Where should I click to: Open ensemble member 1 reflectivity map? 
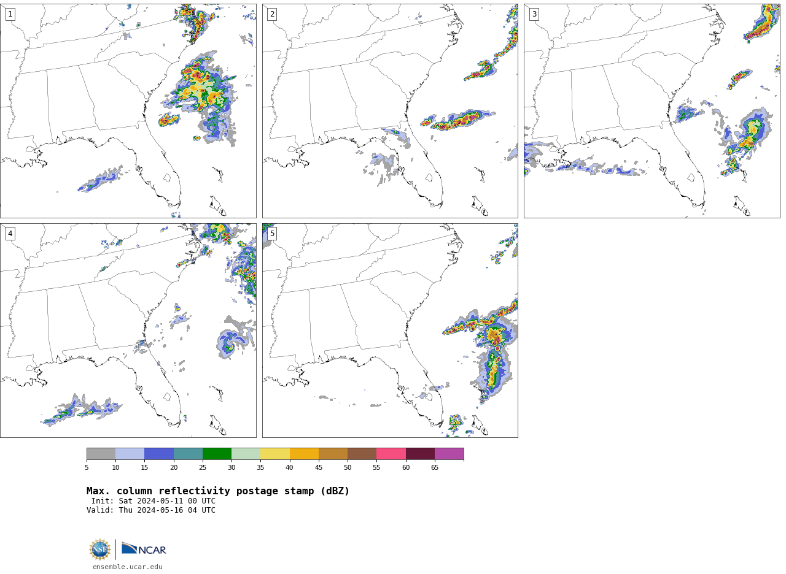128,111
